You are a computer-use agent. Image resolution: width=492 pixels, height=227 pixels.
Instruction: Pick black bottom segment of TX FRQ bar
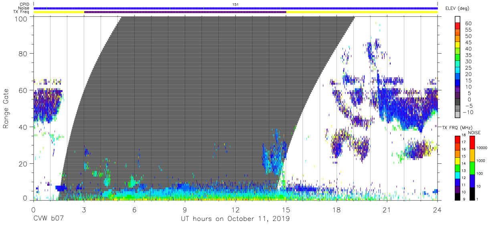pos(458,196)
